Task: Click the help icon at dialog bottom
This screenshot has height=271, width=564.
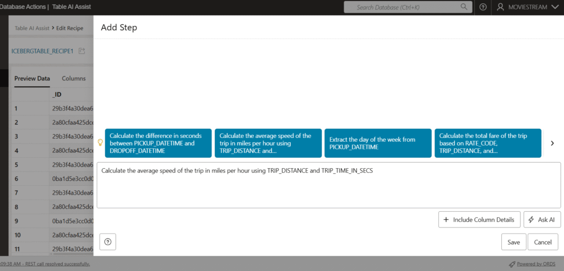Action: (x=107, y=241)
